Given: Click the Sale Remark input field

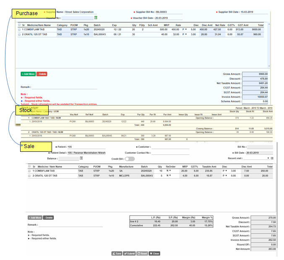Looking at the screenshot, I should (70, 225).
